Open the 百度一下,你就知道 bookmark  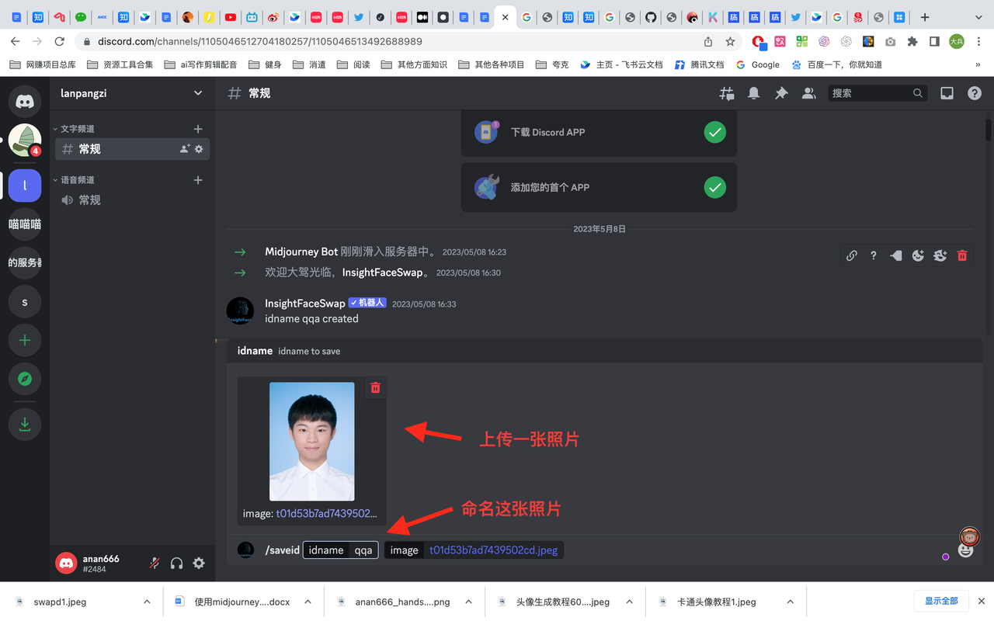pos(836,64)
